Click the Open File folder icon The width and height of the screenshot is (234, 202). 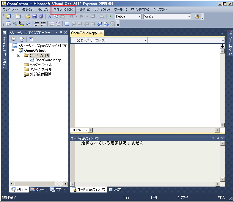tap(28, 16)
